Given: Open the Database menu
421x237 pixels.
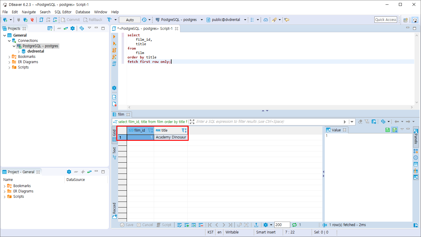Looking at the screenshot, I should click(83, 12).
